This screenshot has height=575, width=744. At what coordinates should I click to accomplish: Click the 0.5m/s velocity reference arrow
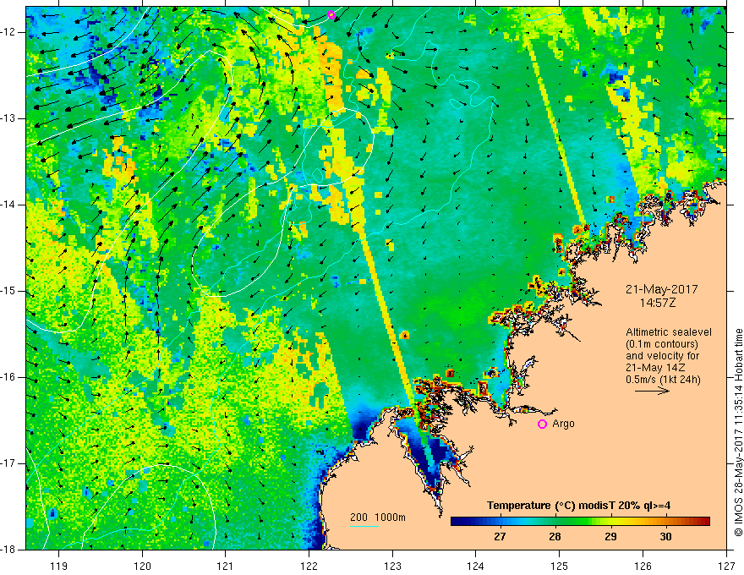tap(652, 391)
